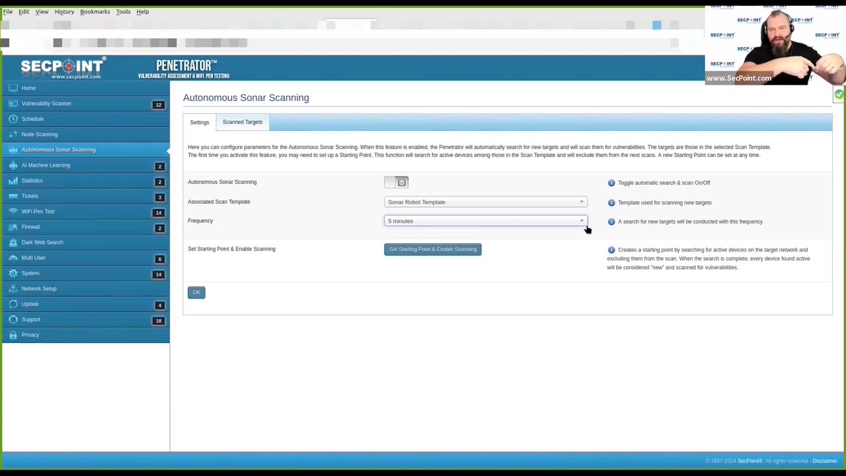
Task: Click the 4 badge on Update
Action: click(x=159, y=305)
